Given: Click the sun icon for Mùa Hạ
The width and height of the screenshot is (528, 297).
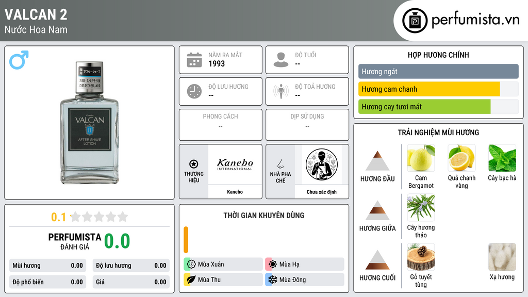Looking at the screenshot, I should [x=273, y=264].
